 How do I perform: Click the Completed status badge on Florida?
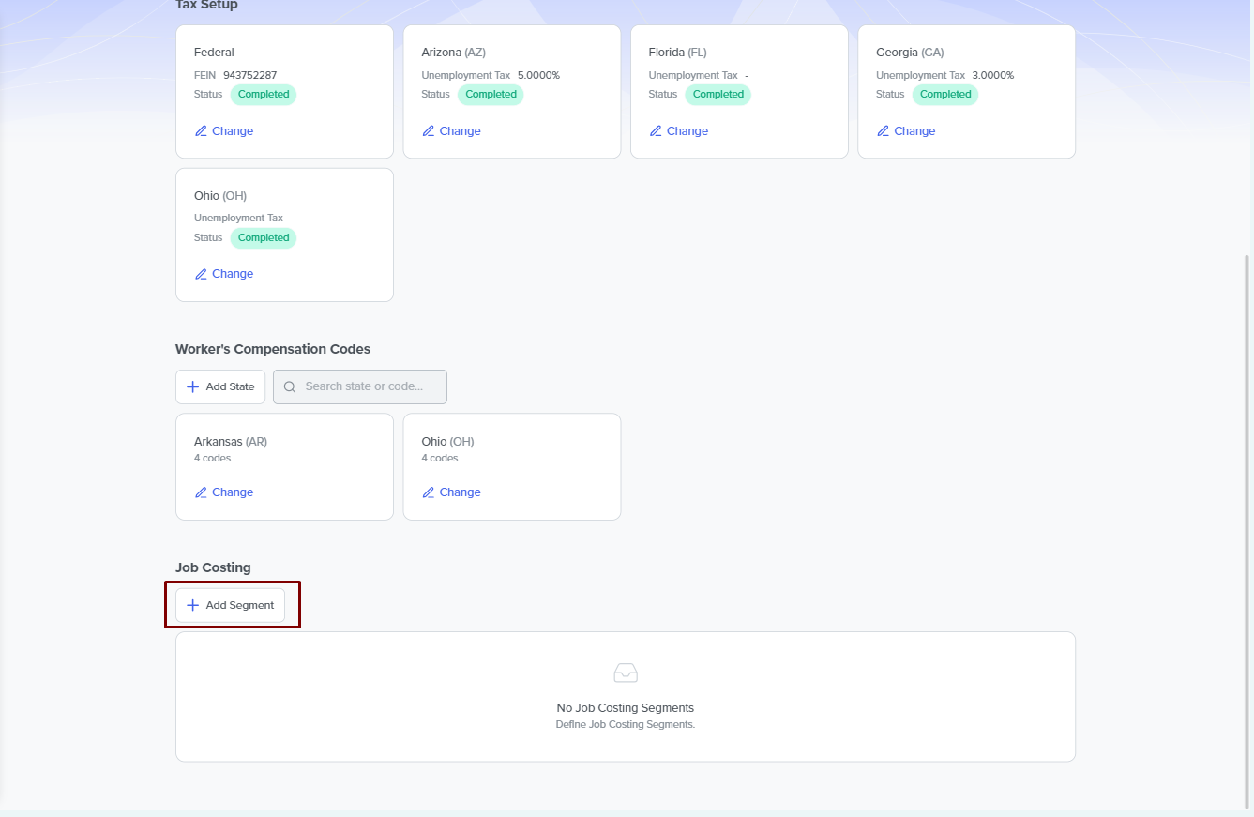tap(718, 94)
